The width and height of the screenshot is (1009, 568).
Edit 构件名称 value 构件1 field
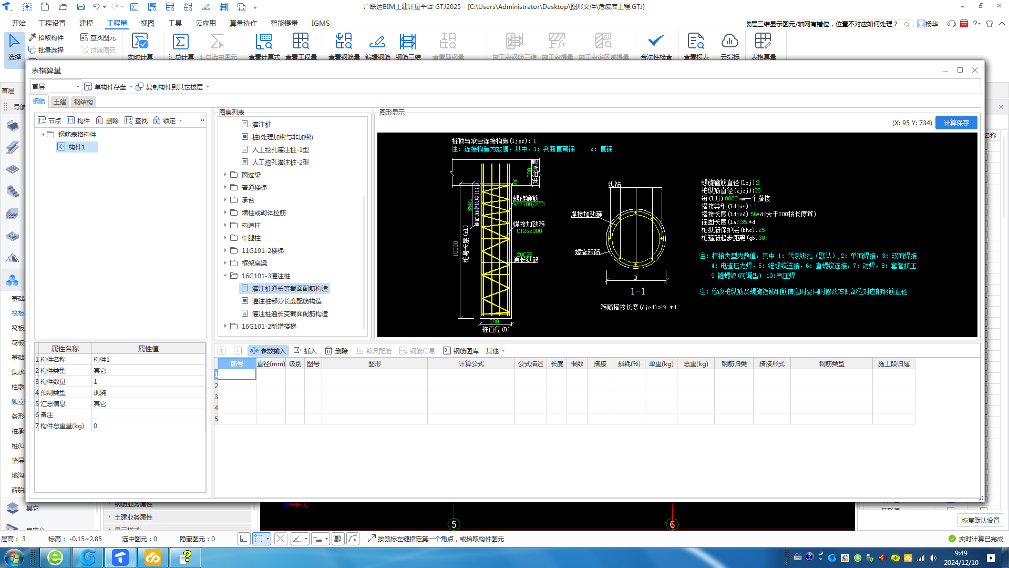click(148, 360)
